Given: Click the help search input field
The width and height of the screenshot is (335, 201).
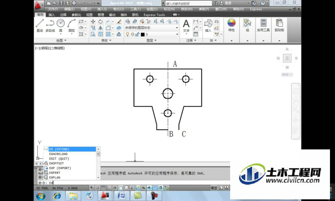Looking at the screenshot, I should pyautogui.click(x=188, y=3).
